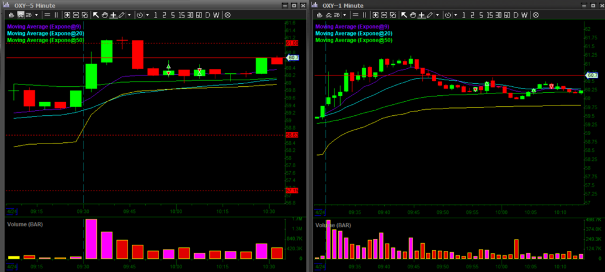Set 5 Minute chart to 60 minute interval

[x=197, y=14]
